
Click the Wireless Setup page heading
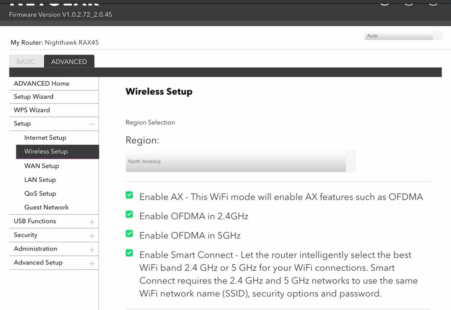coord(159,92)
